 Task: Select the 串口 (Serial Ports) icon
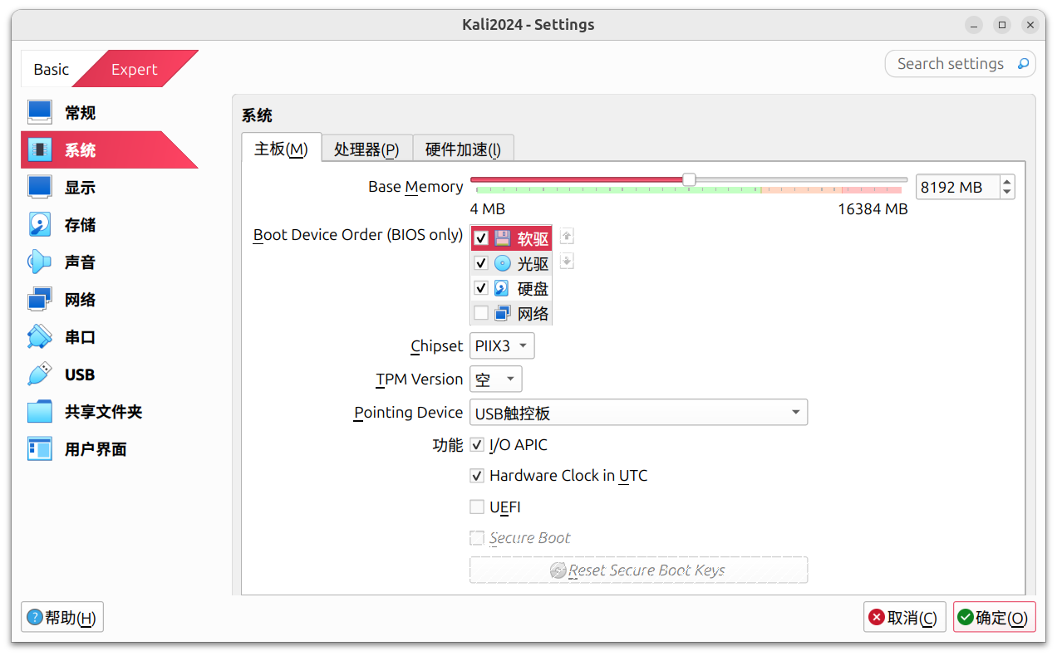(x=40, y=337)
